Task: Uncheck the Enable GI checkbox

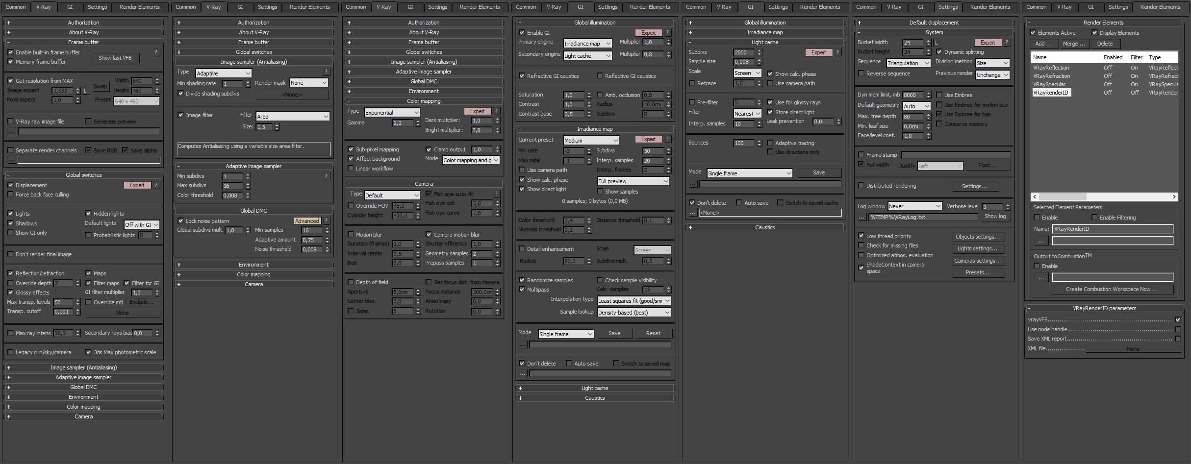Action: click(x=522, y=33)
